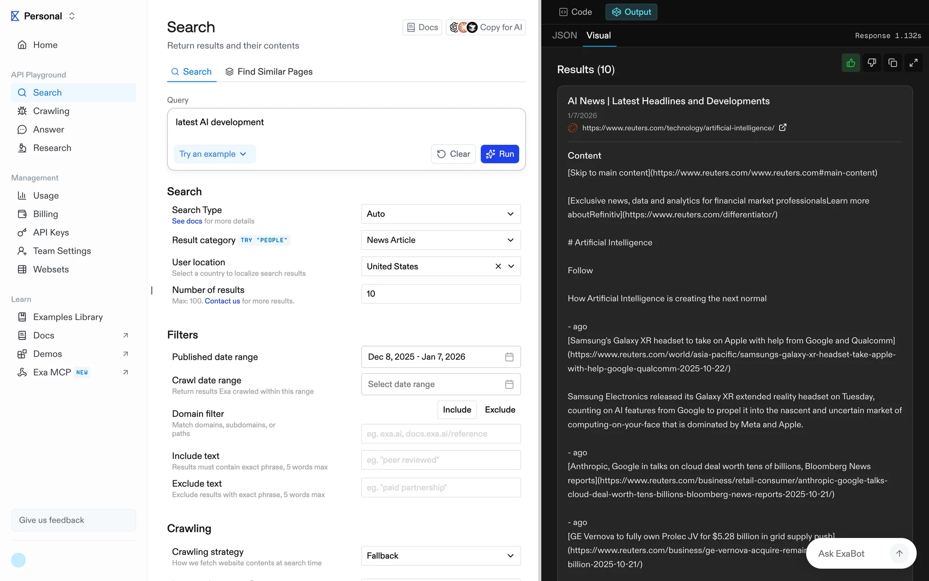Viewport: 929px width, 581px height.
Task: Run the search query
Action: 500,154
